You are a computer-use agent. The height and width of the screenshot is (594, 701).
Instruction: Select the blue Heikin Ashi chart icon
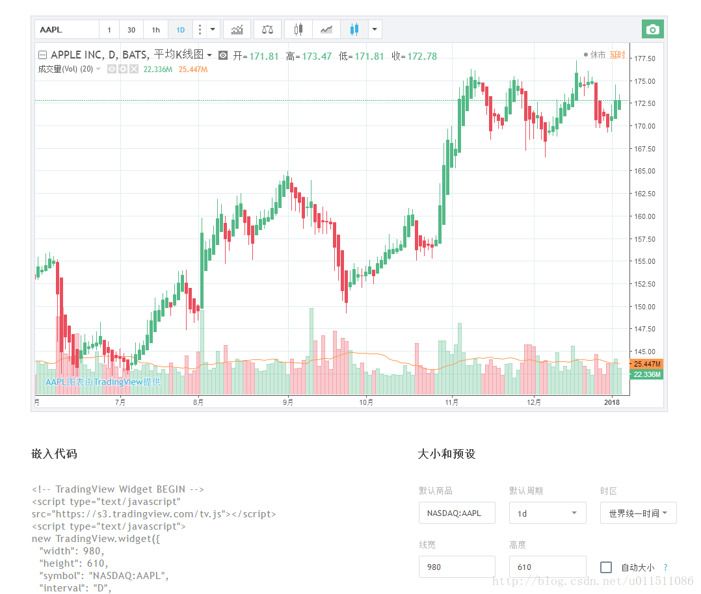point(354,29)
